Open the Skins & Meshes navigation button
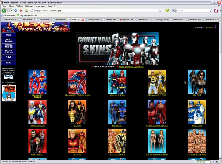 [x=9, y=46]
